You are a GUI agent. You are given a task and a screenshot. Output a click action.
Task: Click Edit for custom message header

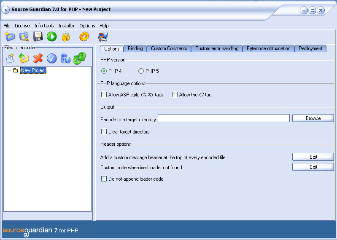[313, 157]
